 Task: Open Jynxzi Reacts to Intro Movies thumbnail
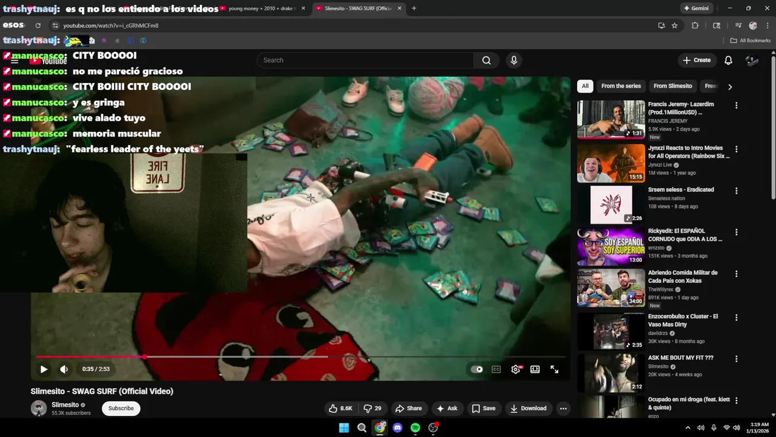point(610,163)
